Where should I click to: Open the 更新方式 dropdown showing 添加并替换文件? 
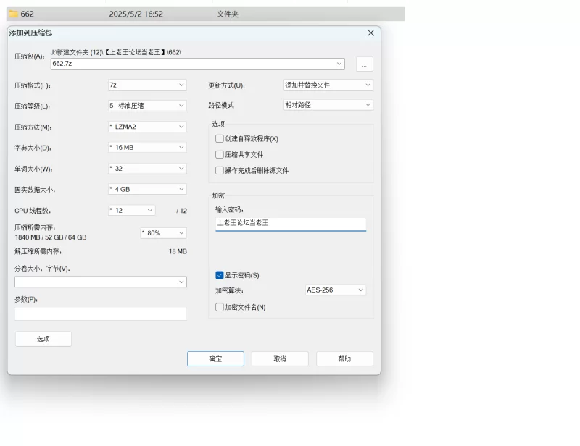click(x=328, y=85)
